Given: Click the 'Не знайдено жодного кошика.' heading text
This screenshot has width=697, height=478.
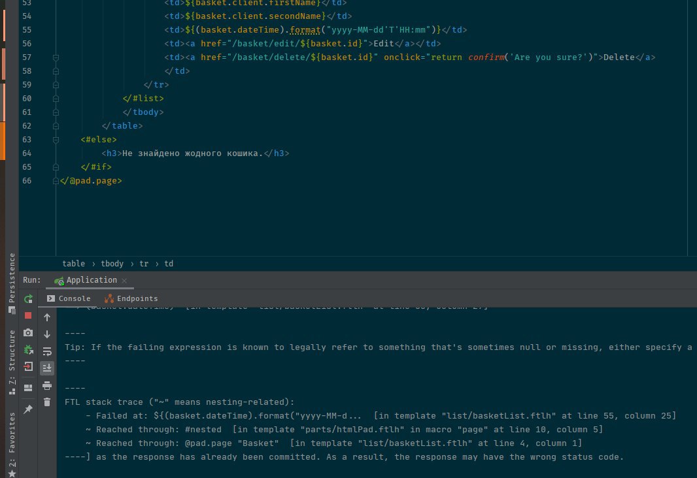Looking at the screenshot, I should (192, 153).
